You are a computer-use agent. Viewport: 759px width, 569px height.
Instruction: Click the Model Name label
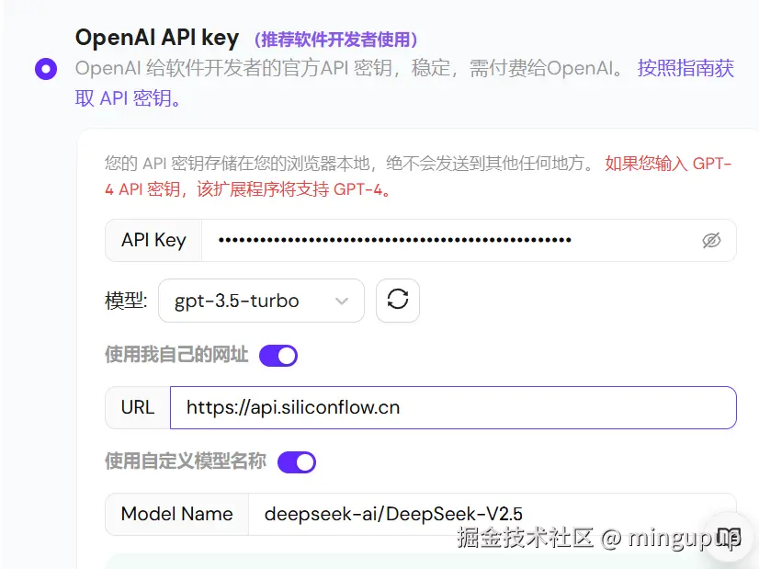tap(176, 514)
